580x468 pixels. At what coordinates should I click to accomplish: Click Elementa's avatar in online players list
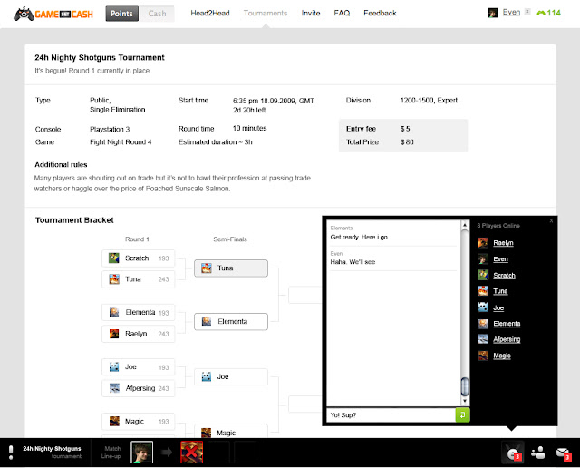pyautogui.click(x=483, y=324)
